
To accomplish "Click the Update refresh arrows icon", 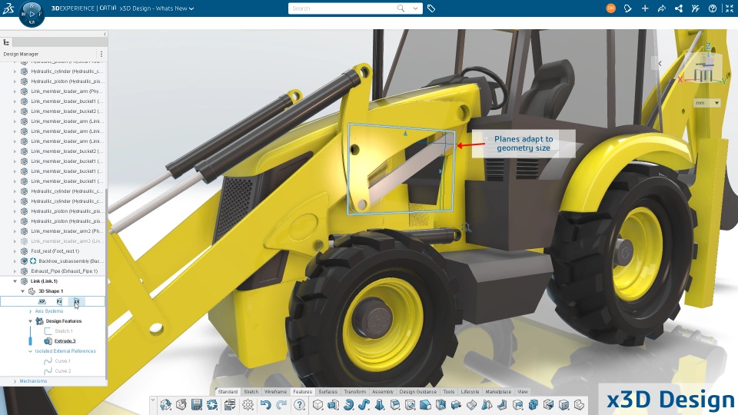I will [212, 405].
